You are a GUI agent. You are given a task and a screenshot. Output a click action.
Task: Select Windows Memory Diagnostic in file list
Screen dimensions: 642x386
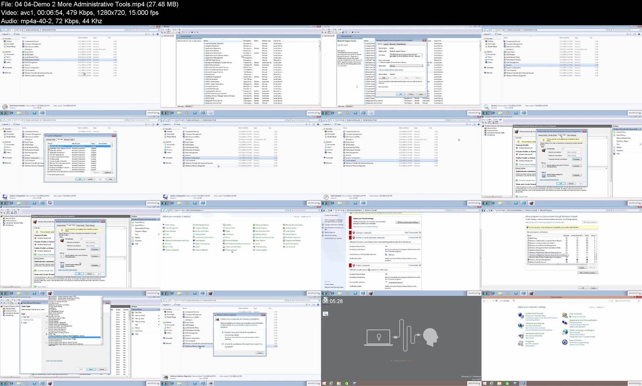pyautogui.click(x=195, y=346)
